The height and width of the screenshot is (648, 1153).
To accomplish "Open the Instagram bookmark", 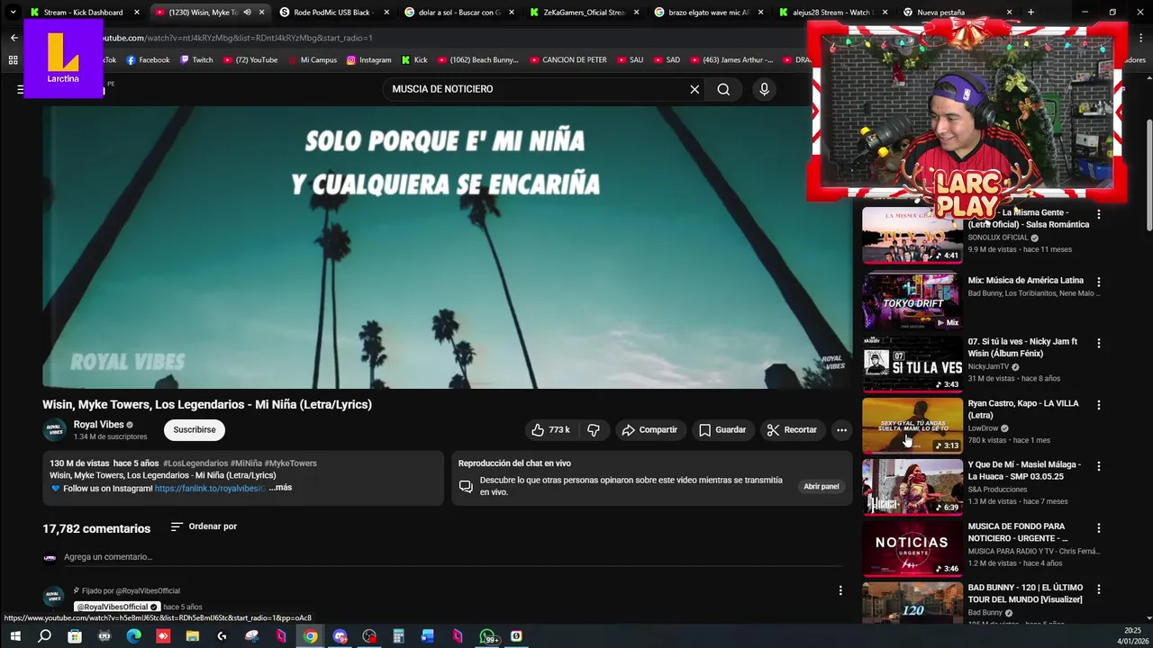I will [x=368, y=60].
